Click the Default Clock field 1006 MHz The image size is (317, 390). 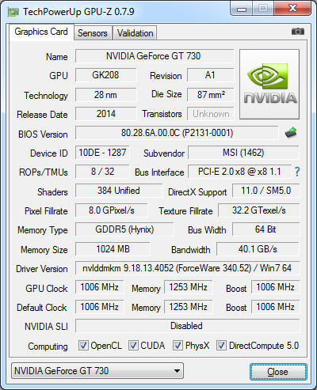coord(100,307)
